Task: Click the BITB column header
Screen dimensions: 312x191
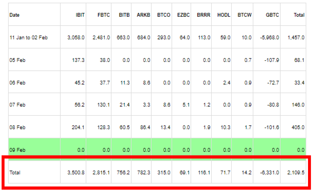Action: 124,15
